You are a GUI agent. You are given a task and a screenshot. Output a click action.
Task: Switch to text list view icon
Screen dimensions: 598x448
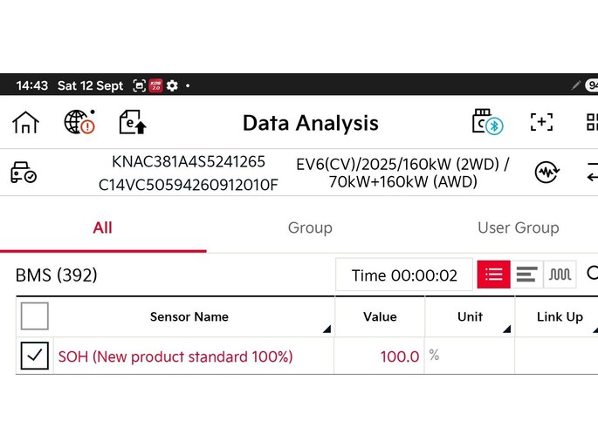pyautogui.click(x=493, y=275)
